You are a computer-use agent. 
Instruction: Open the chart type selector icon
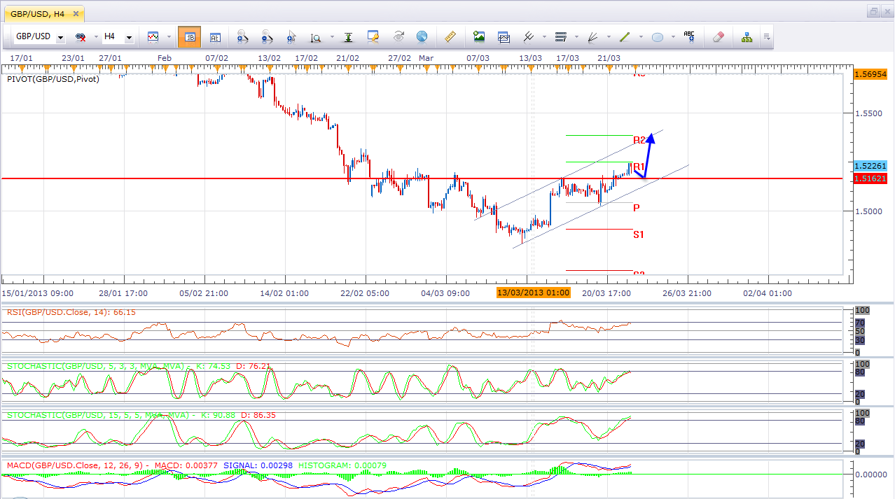pos(153,36)
